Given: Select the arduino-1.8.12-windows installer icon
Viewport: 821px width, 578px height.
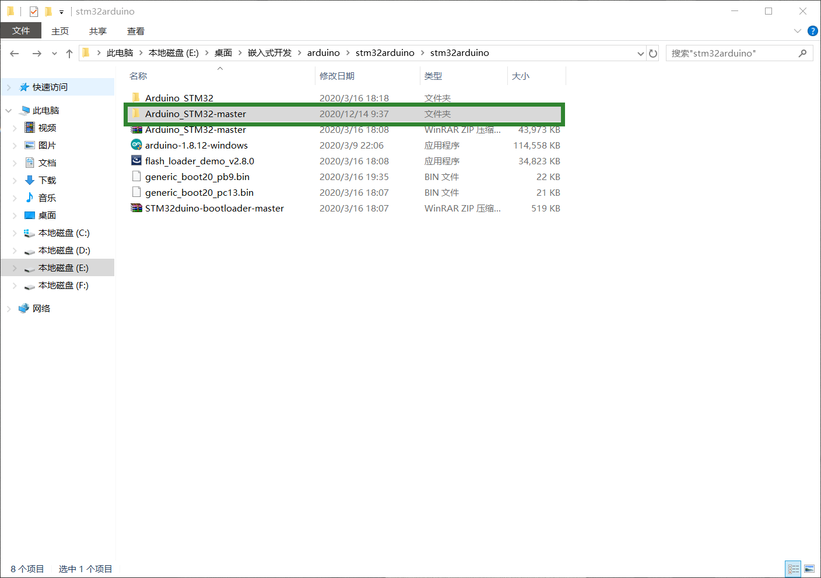Looking at the screenshot, I should point(136,144).
